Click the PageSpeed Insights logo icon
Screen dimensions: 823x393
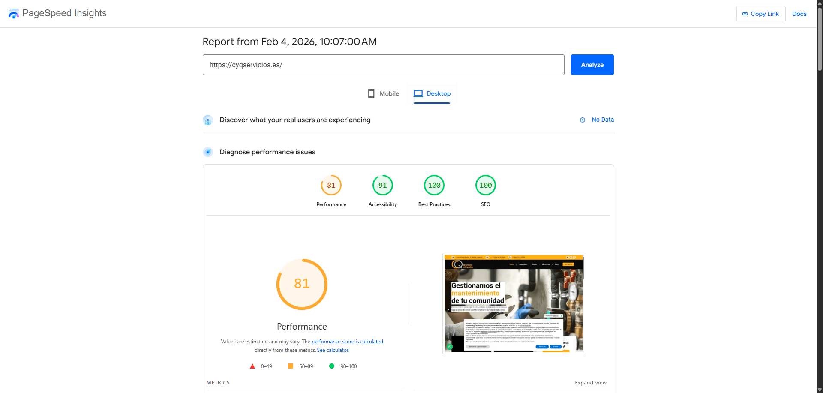(x=14, y=14)
